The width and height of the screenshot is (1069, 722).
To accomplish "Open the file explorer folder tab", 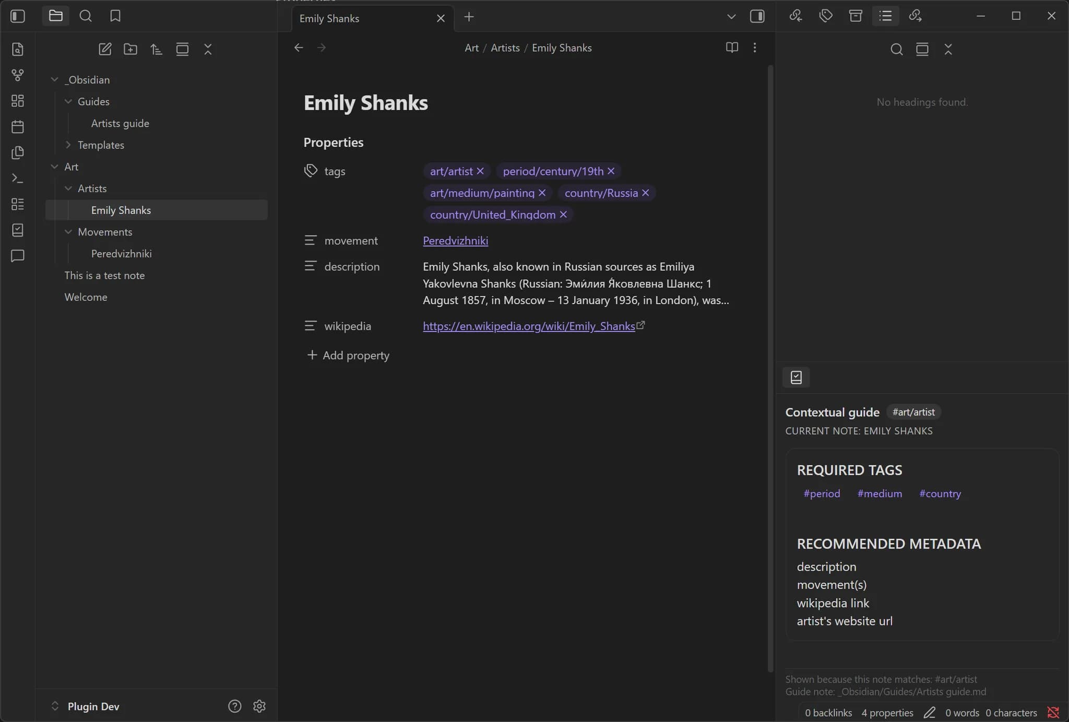I will click(x=55, y=16).
